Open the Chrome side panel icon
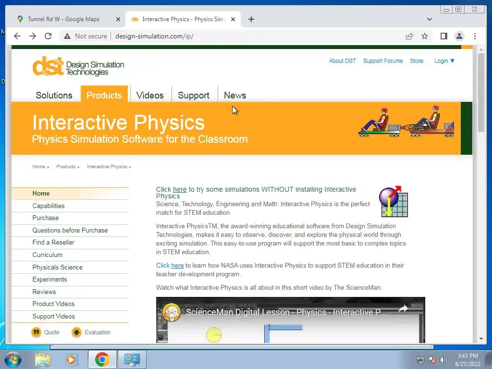The height and width of the screenshot is (369, 492). [443, 36]
